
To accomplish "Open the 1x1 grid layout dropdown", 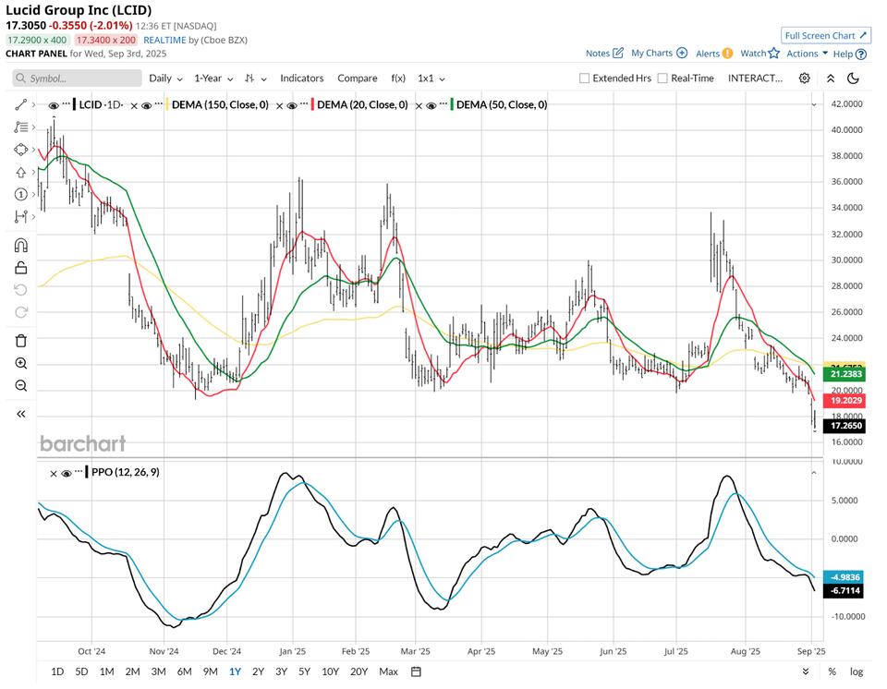I will (431, 79).
